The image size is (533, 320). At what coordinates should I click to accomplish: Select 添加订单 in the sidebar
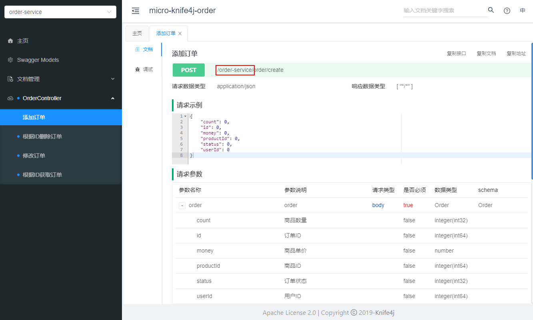coord(61,117)
